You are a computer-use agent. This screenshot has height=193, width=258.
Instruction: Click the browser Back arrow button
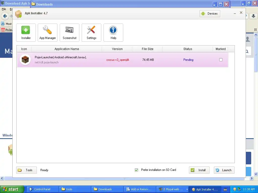(x=5, y=16)
